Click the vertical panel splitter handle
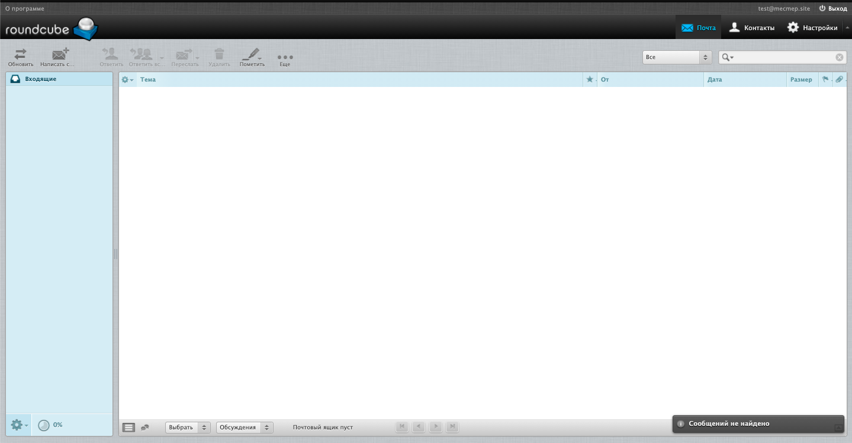The image size is (852, 443). 116,254
